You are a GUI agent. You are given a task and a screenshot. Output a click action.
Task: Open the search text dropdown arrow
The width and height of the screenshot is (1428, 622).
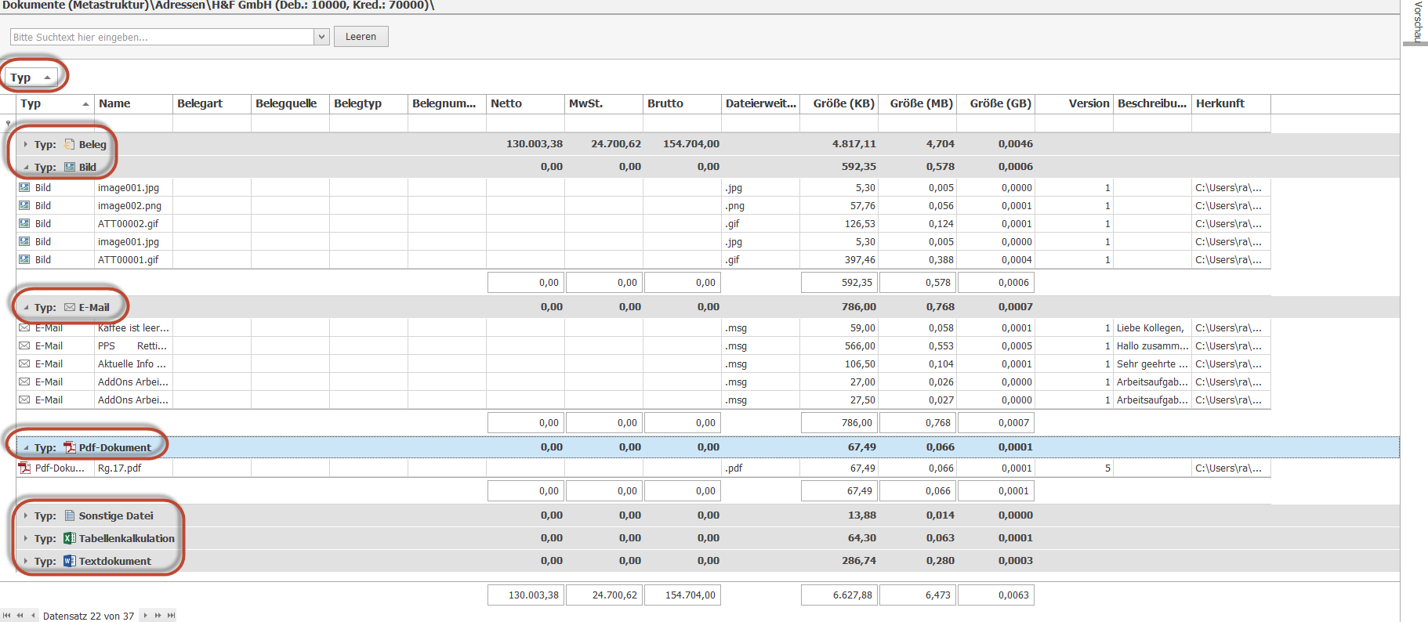(321, 37)
